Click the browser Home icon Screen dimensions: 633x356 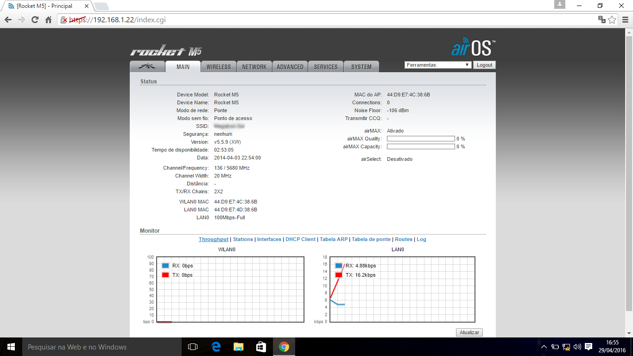(48, 20)
